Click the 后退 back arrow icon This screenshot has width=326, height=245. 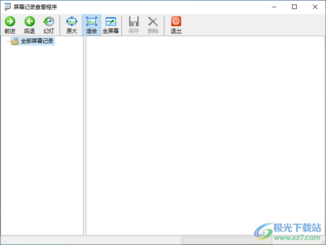click(29, 21)
